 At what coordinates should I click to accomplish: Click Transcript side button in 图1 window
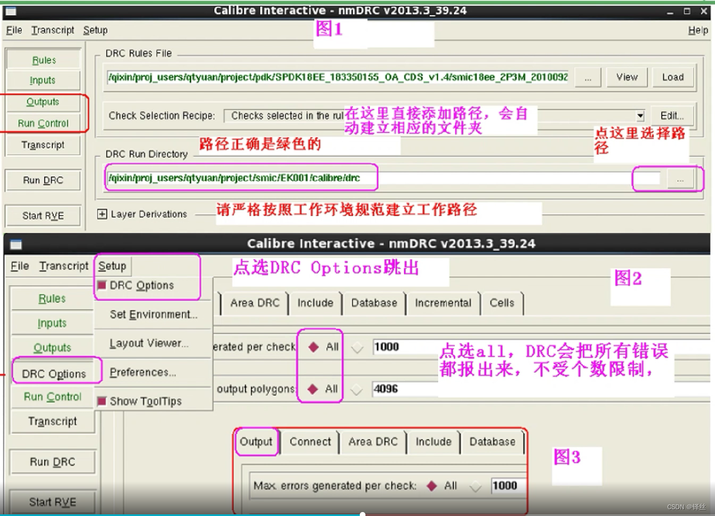(x=43, y=145)
